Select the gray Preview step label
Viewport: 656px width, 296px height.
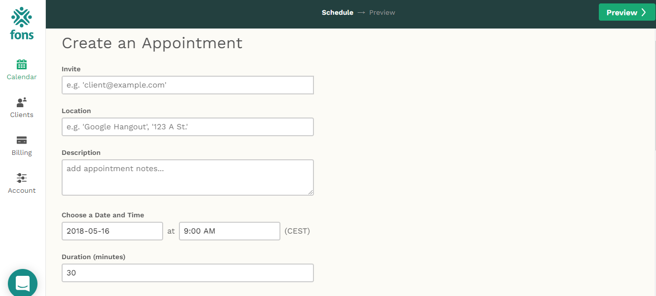pyautogui.click(x=382, y=13)
